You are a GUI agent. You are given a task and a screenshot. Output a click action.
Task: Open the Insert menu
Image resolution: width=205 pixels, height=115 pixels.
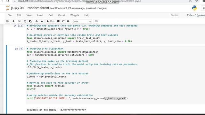(40, 15)
